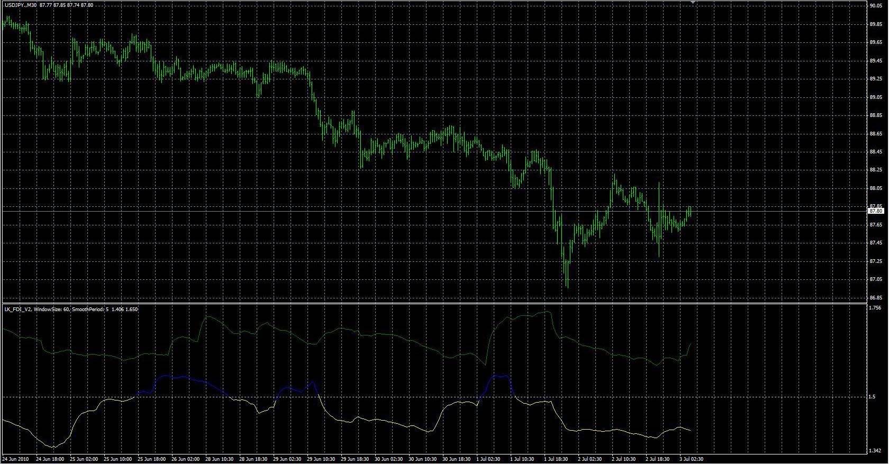Click the 87.45 price scale label
Screen dimensions: 889x464
coord(876,243)
